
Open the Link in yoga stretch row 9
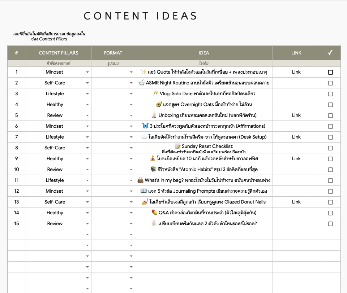click(x=296, y=159)
